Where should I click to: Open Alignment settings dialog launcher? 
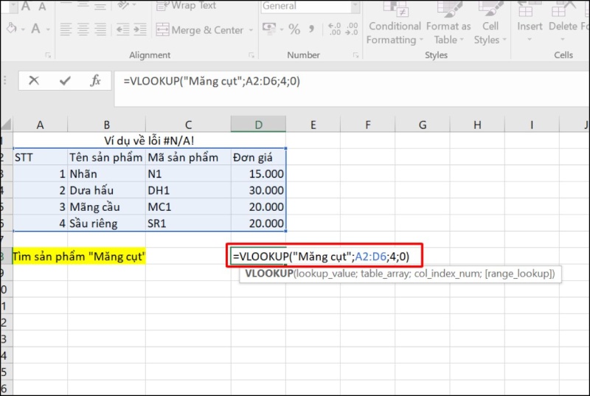coord(251,55)
